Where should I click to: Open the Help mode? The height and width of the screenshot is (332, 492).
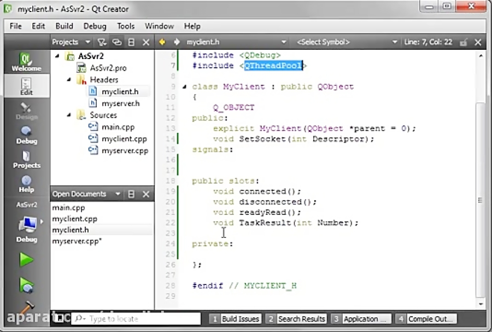pyautogui.click(x=26, y=183)
